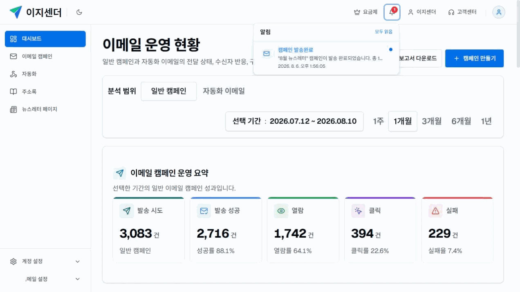520x292 pixels.
Task: Click the 229 건 value
Action: 443,234
